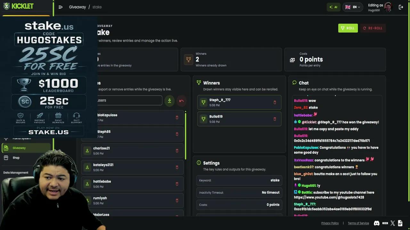Remove winner Steph_R_777 with trash icon
This screenshot has width=410, height=230.
pos(275,102)
